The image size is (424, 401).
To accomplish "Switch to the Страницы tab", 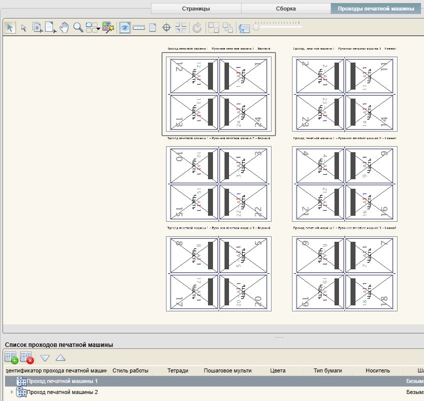I will (x=196, y=9).
